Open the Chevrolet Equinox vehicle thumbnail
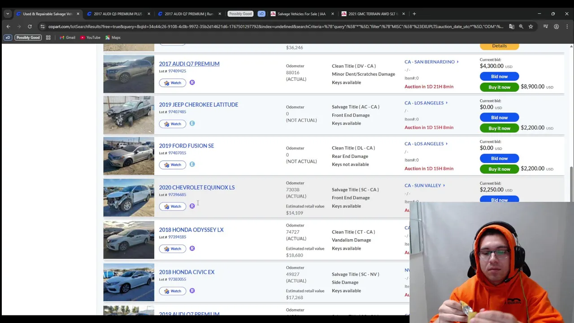This screenshot has height=323, width=574. coord(129,198)
